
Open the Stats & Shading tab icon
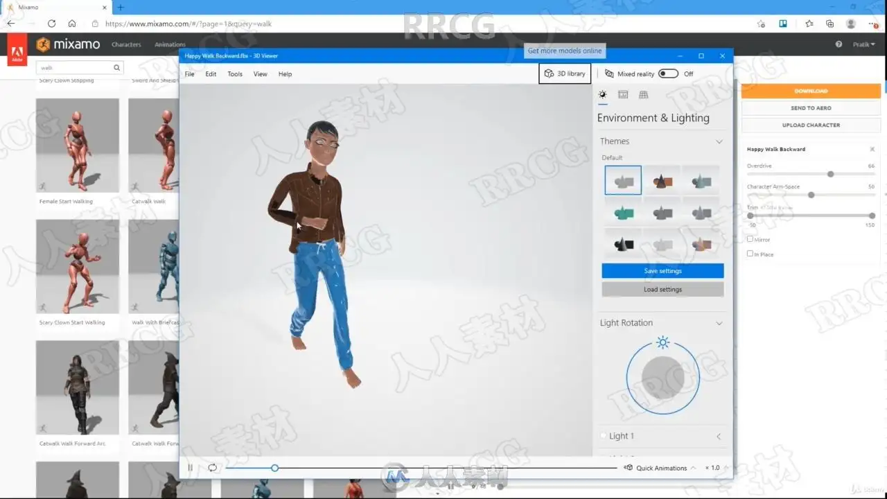coord(623,94)
